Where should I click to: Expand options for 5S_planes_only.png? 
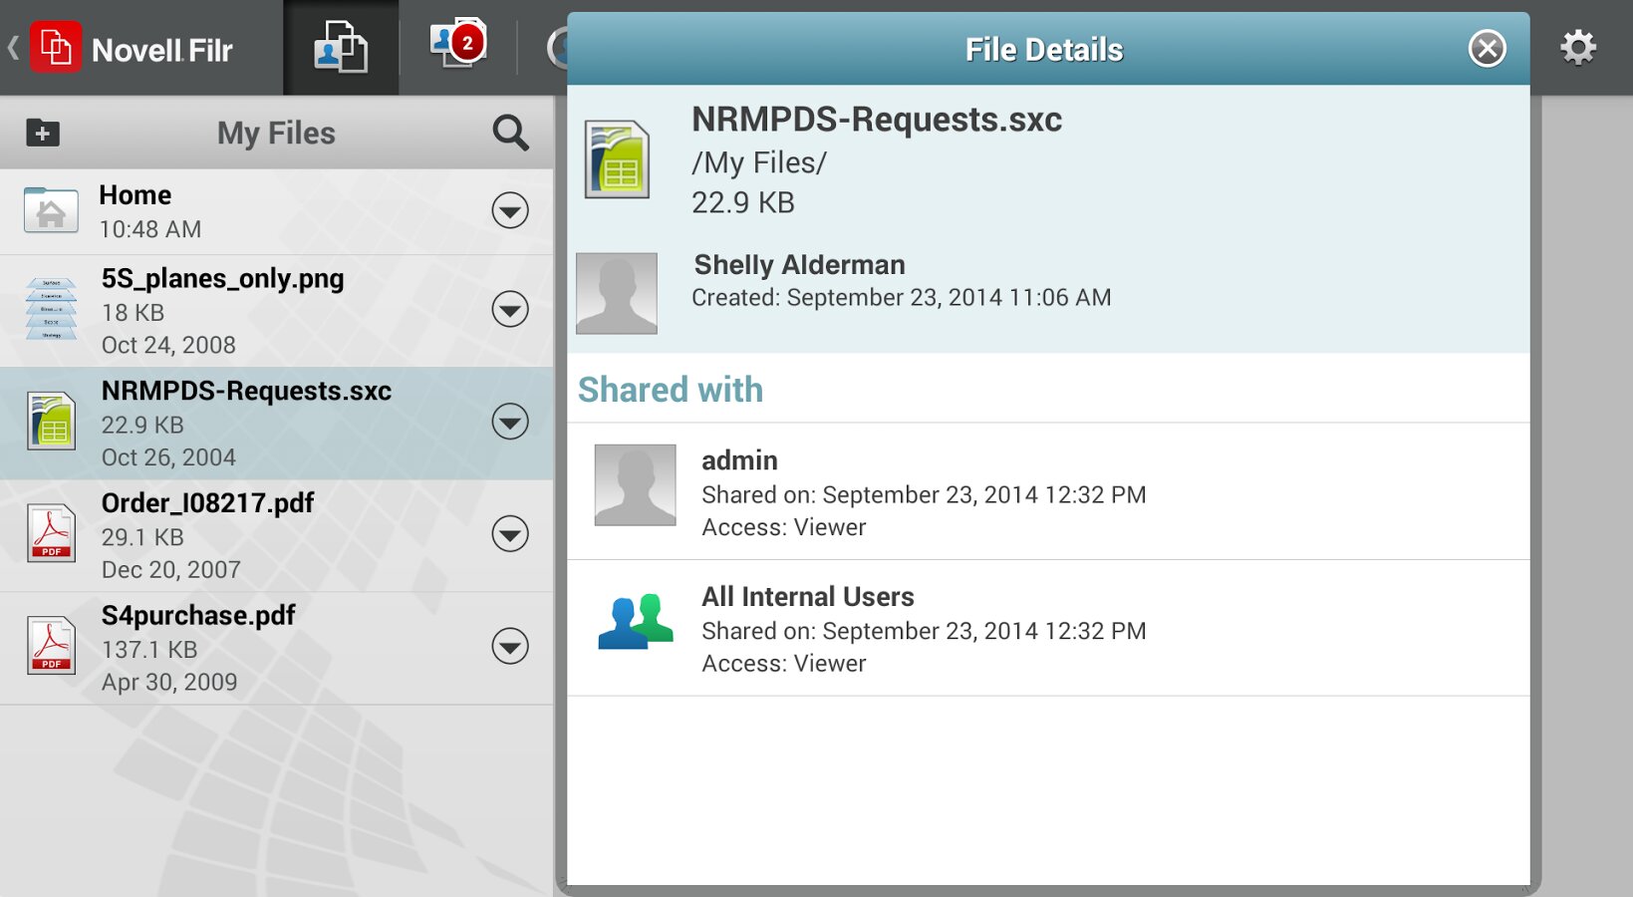pos(510,310)
